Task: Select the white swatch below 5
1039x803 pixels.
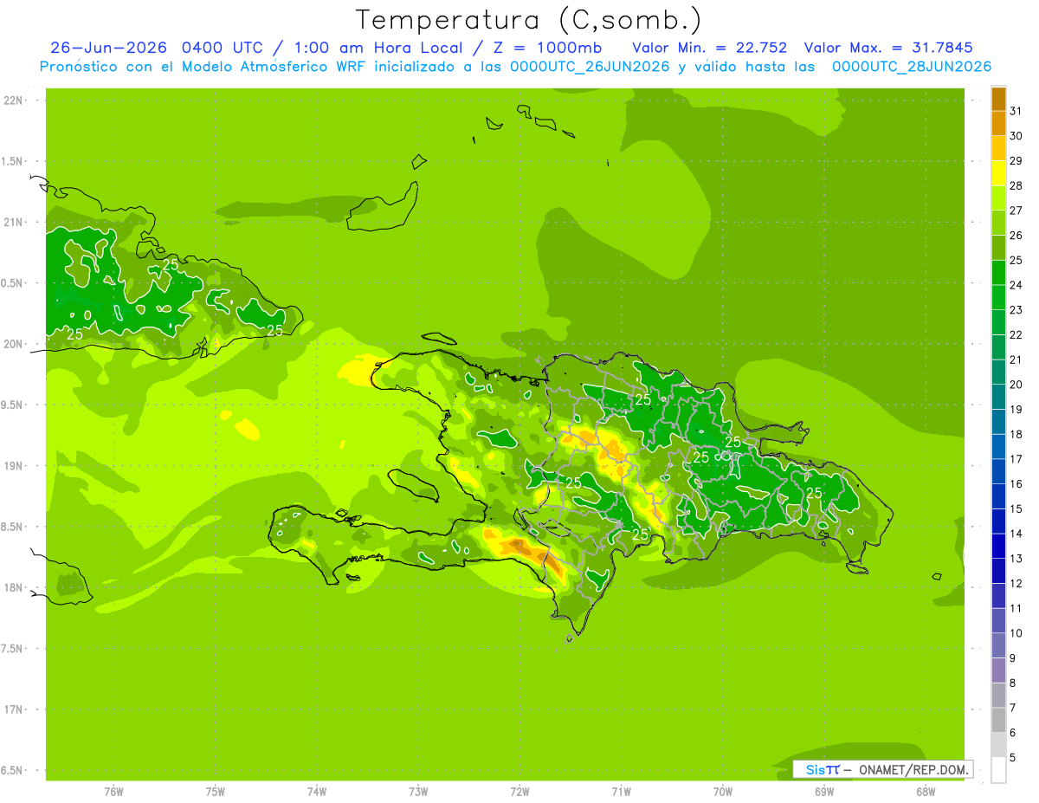Action: (x=998, y=769)
